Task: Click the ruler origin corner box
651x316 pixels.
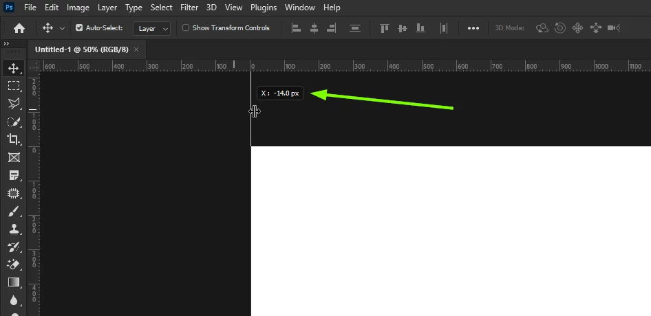Action: click(34, 65)
